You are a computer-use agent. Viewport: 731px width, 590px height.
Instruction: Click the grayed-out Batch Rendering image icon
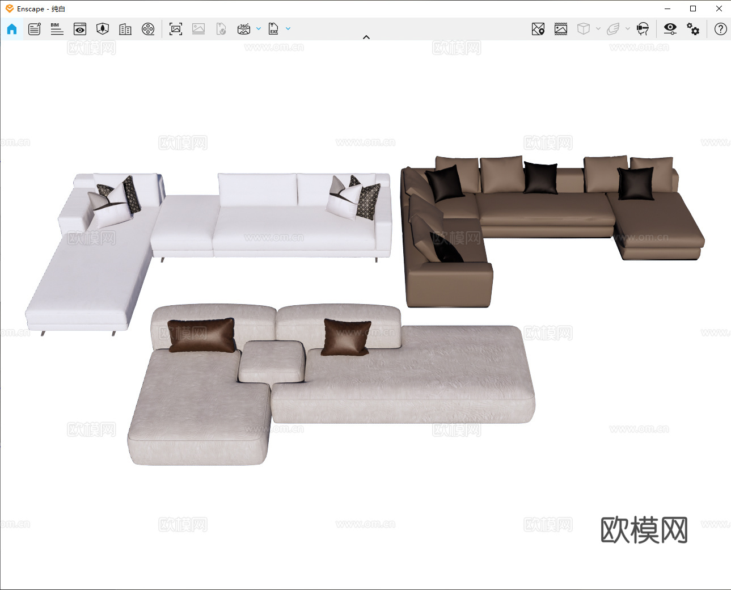[x=198, y=29]
